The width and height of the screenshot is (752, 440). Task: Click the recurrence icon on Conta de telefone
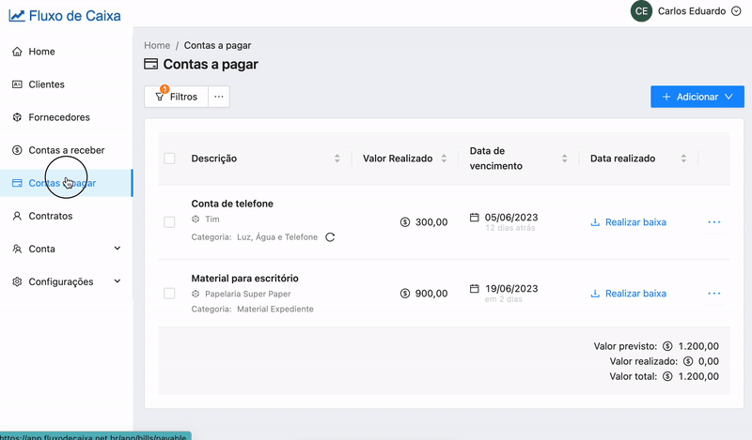(330, 237)
